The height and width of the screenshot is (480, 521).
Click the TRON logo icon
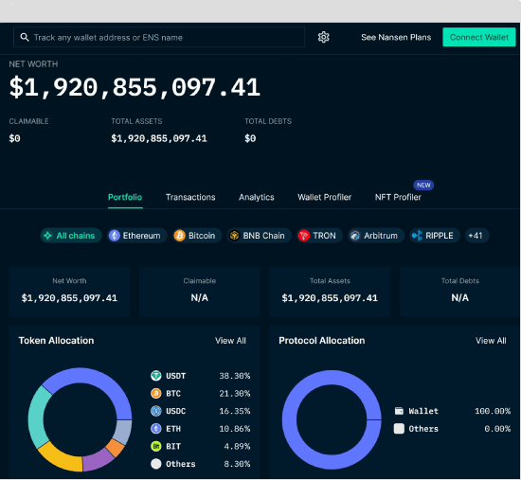tap(304, 236)
